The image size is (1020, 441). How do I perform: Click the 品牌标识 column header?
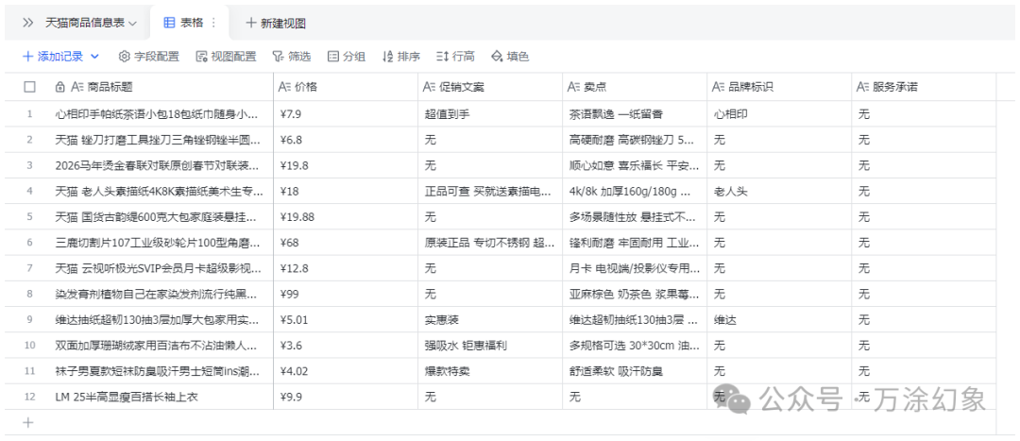tap(779, 87)
